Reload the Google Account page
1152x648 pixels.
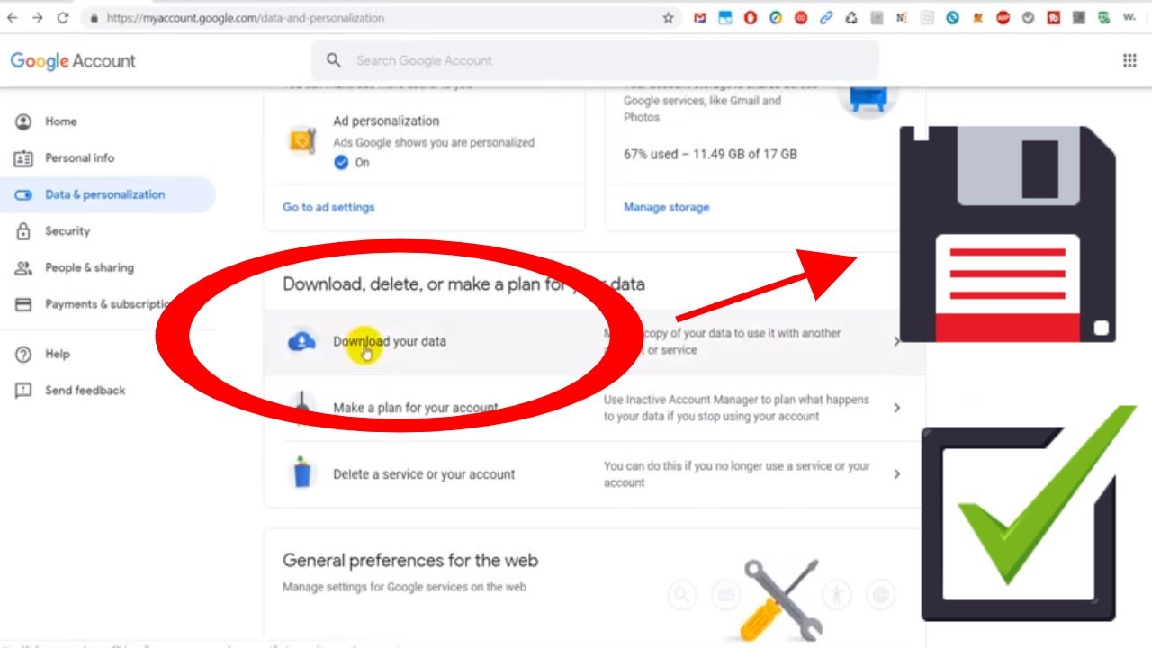(63, 18)
